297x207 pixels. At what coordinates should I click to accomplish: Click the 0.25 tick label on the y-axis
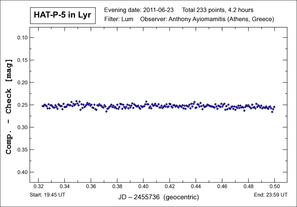(x=22, y=105)
